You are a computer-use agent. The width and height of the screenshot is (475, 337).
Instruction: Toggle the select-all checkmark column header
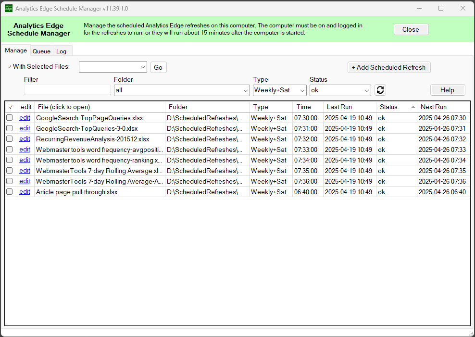coord(11,107)
